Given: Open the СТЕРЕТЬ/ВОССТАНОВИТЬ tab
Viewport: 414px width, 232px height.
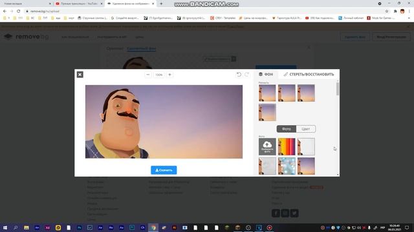Looking at the screenshot, I should click(x=309, y=74).
